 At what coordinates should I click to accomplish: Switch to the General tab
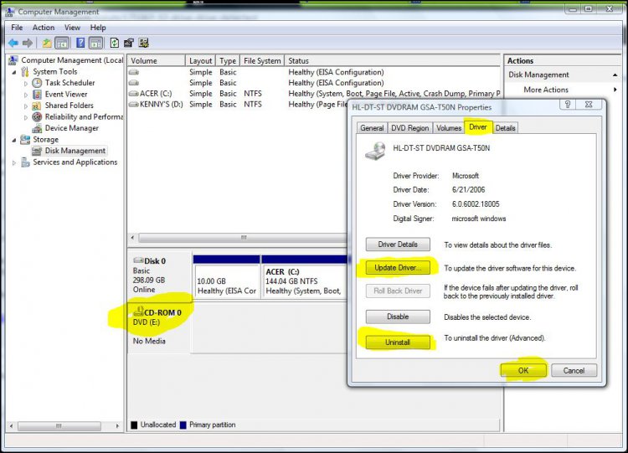click(x=372, y=128)
